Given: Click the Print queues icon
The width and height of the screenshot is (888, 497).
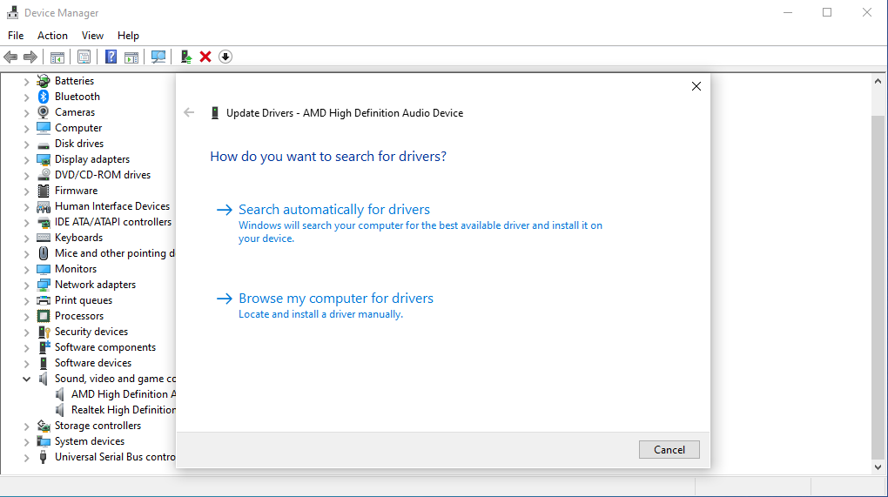Looking at the screenshot, I should point(43,300).
